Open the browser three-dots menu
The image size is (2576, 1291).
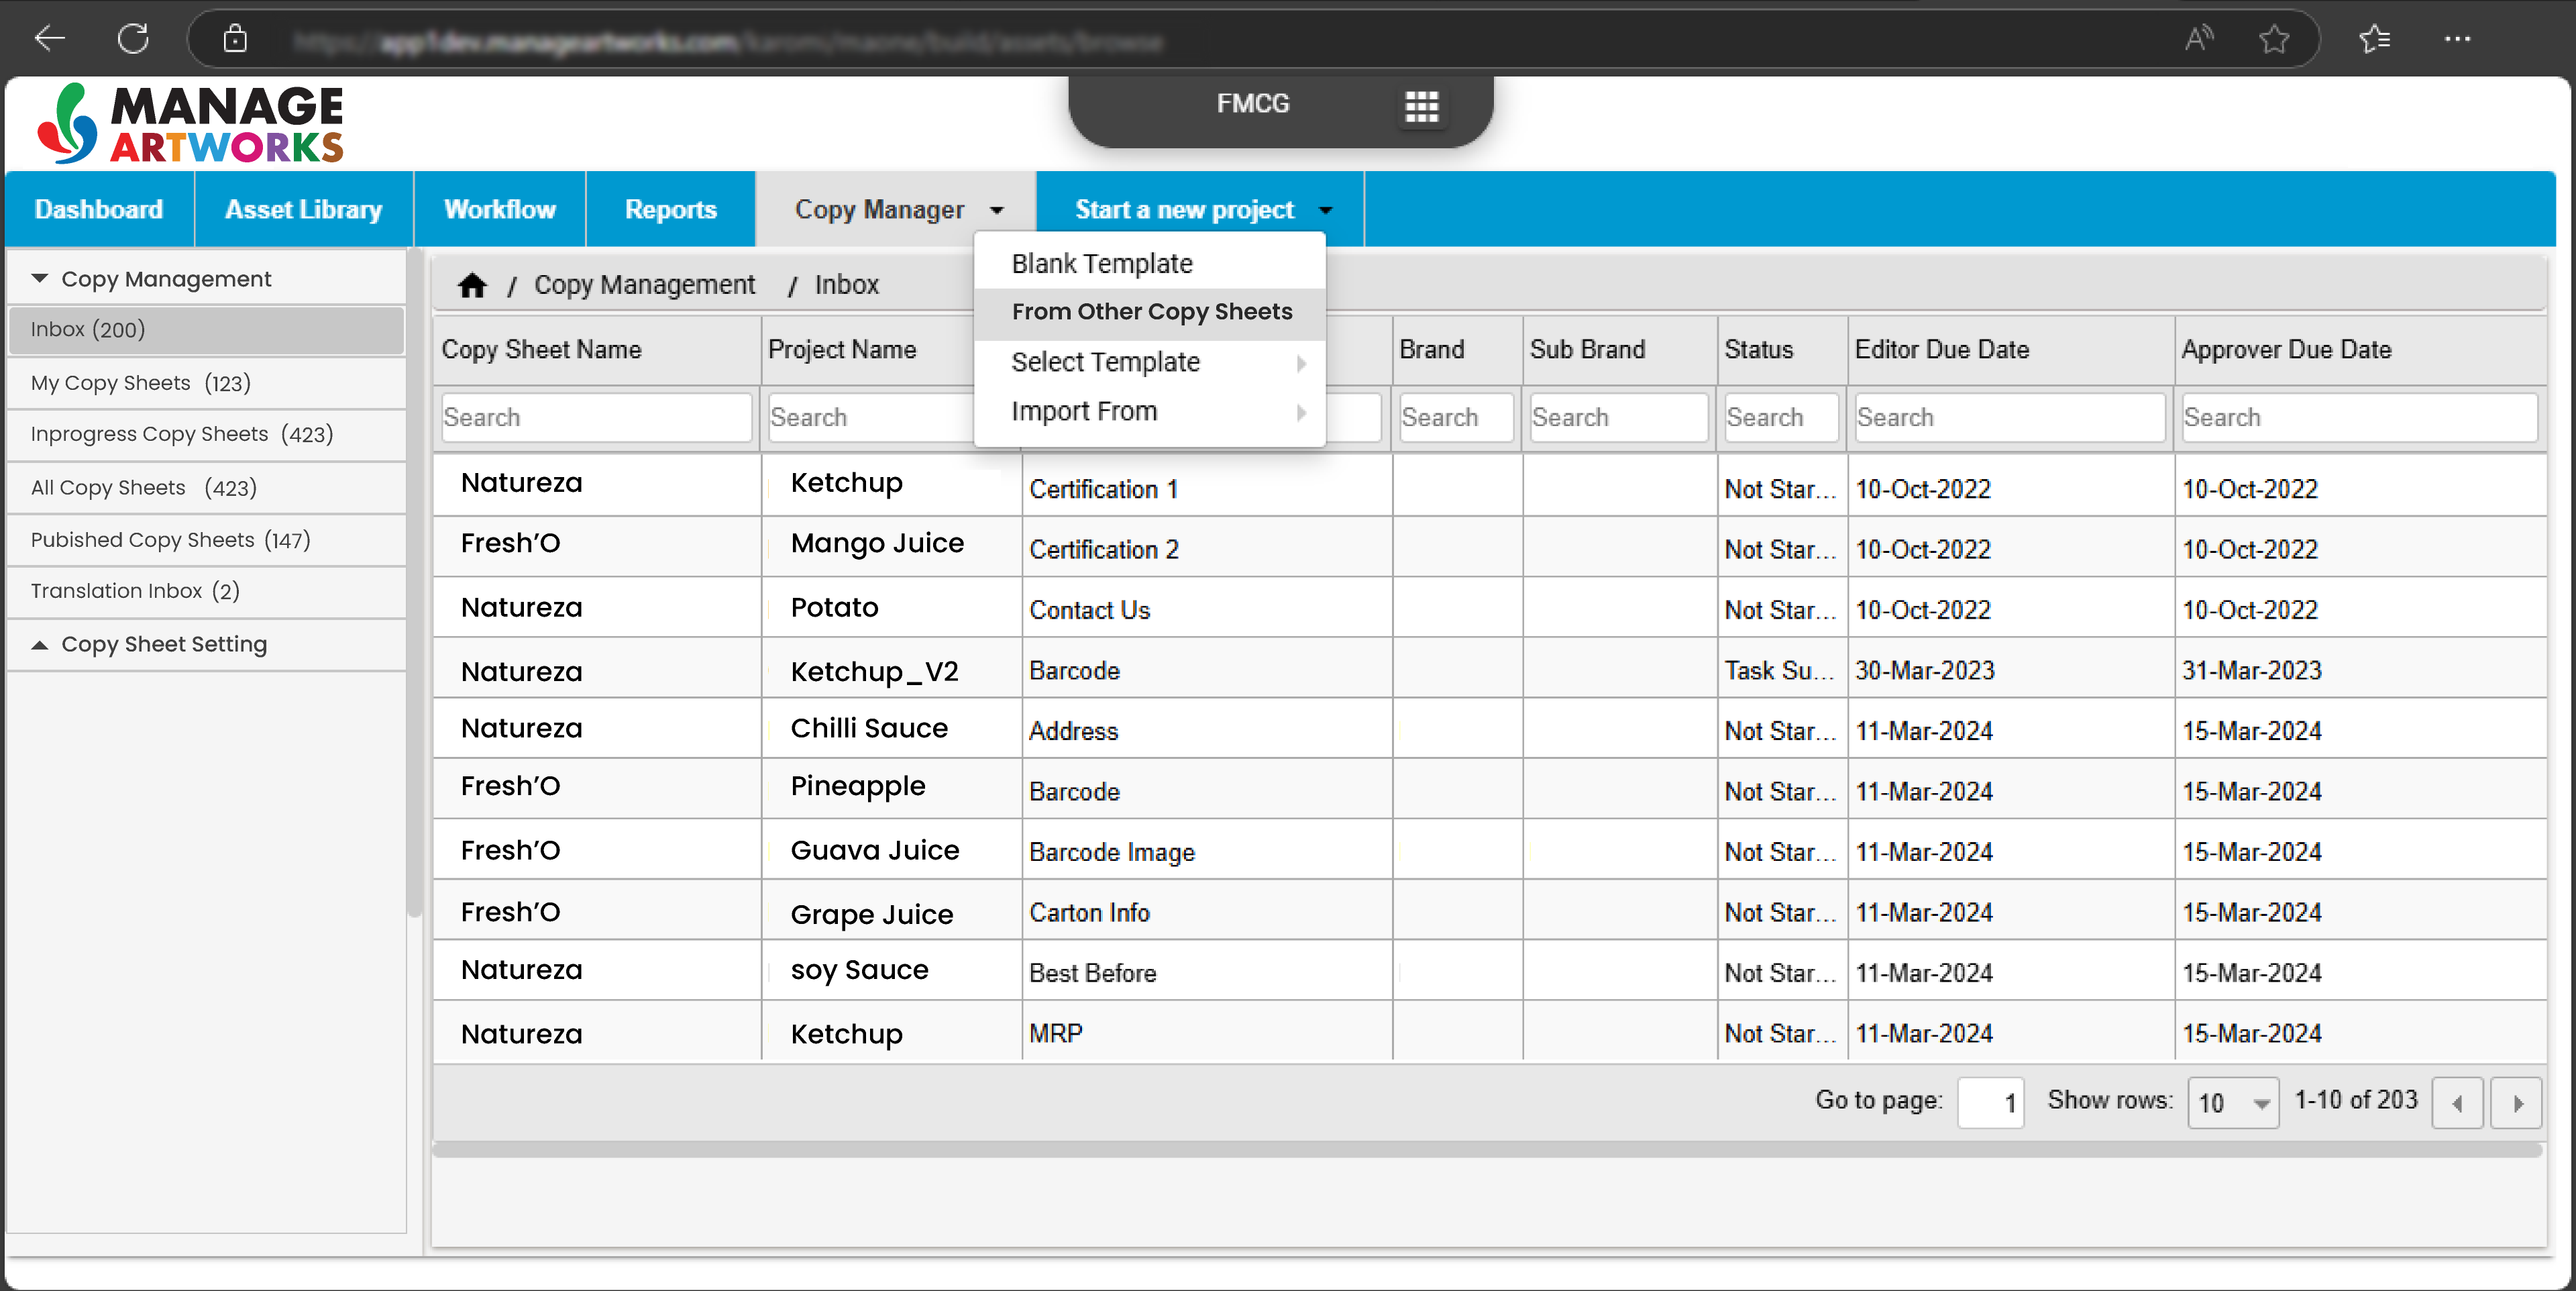2457,39
